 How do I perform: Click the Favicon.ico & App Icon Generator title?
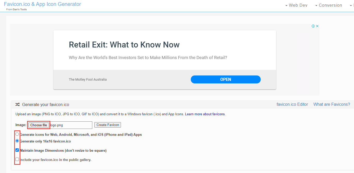tap(42, 4)
